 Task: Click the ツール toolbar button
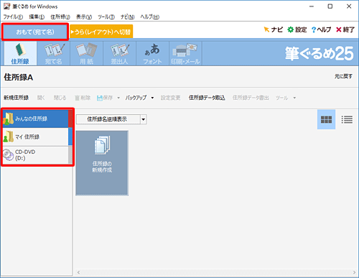coord(281,98)
